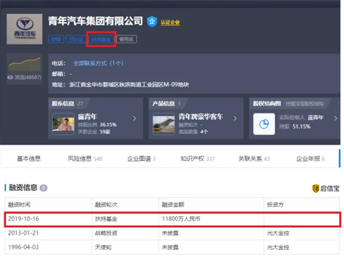Expand the 股东信息 card arrow
This screenshot has height=263, width=344.
[x=135, y=119]
